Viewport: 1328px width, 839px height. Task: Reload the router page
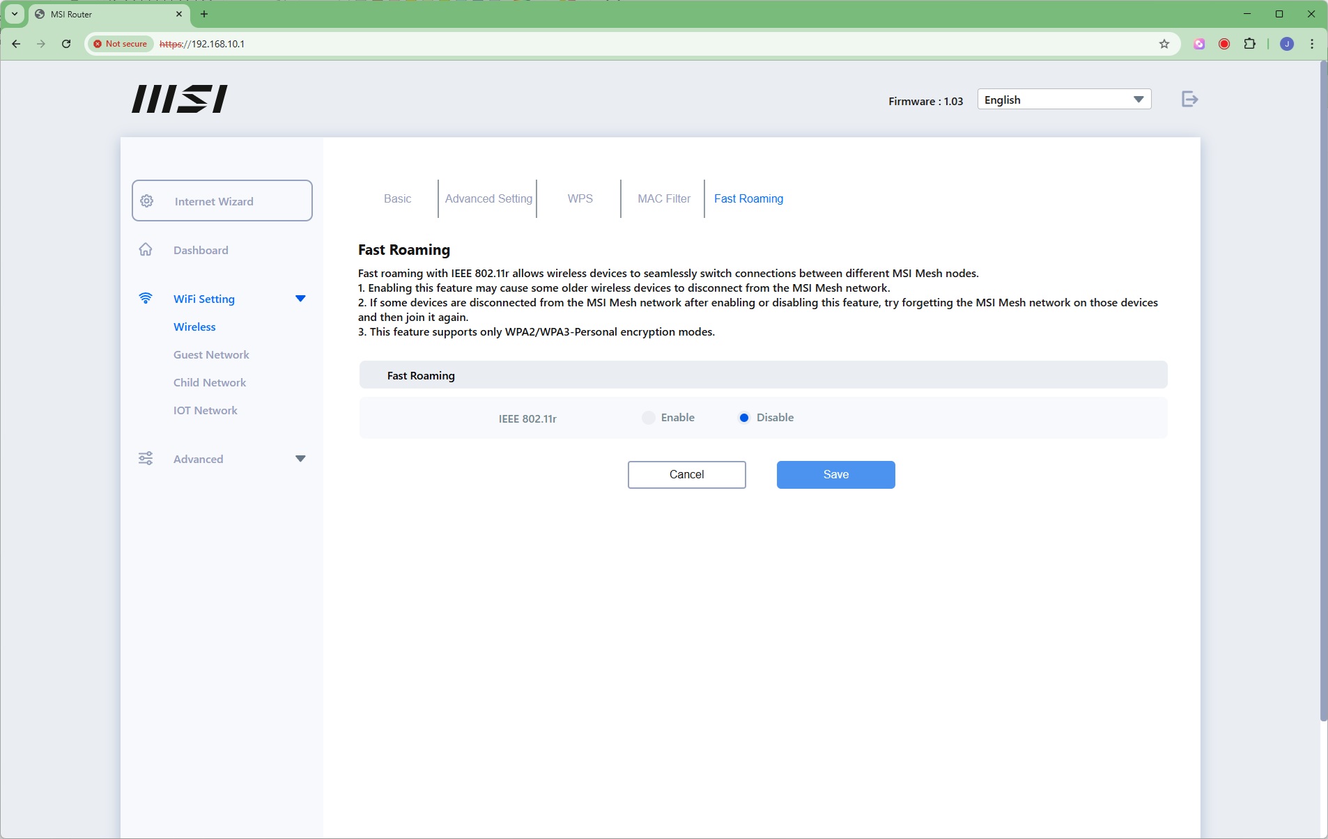66,44
